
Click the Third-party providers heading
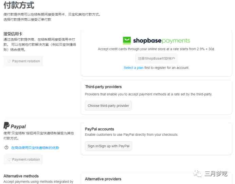(103, 87)
